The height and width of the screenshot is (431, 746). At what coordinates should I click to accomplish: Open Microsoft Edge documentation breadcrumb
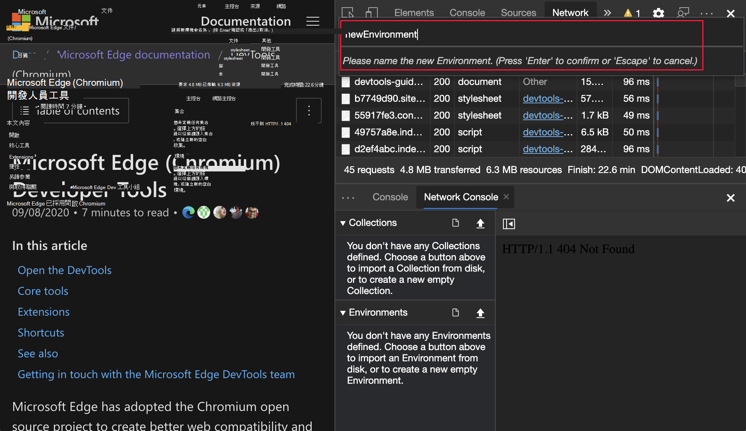point(134,54)
